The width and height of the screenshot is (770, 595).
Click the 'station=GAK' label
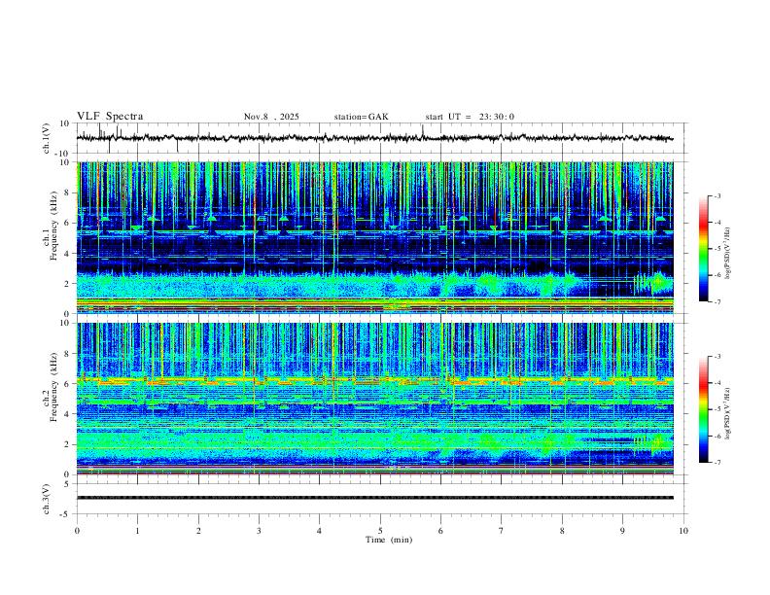(x=361, y=117)
